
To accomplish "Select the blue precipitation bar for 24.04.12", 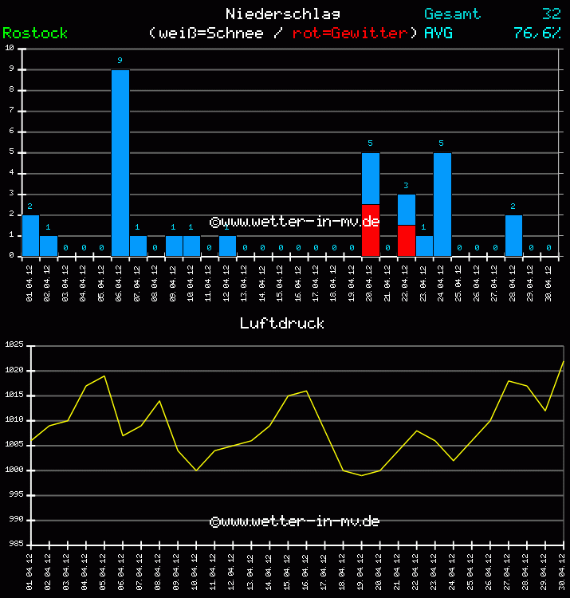I will 442,204.
